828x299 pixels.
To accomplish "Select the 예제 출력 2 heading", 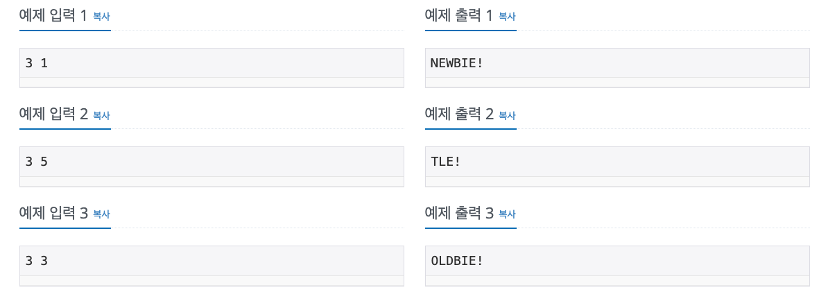I will [x=459, y=114].
